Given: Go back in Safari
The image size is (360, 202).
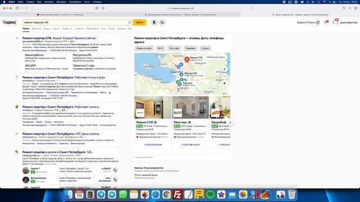Looking at the screenshot, I should pos(27,8).
